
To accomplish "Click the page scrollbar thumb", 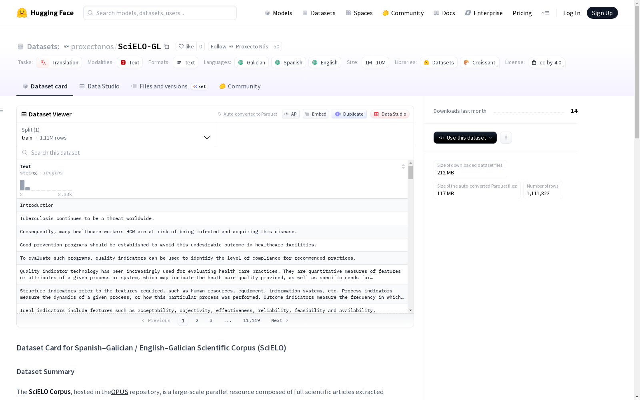I will 637,71.
